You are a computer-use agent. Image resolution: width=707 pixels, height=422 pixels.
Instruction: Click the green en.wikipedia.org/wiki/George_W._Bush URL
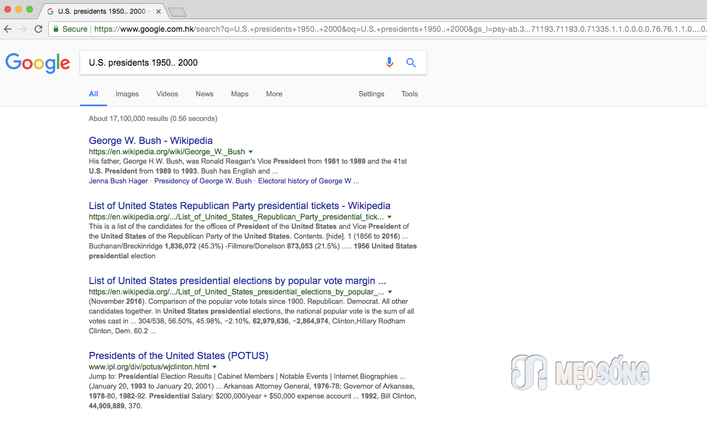pyautogui.click(x=167, y=152)
